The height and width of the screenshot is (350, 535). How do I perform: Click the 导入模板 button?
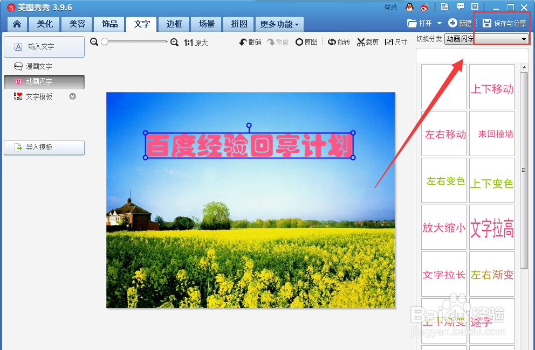pos(44,148)
